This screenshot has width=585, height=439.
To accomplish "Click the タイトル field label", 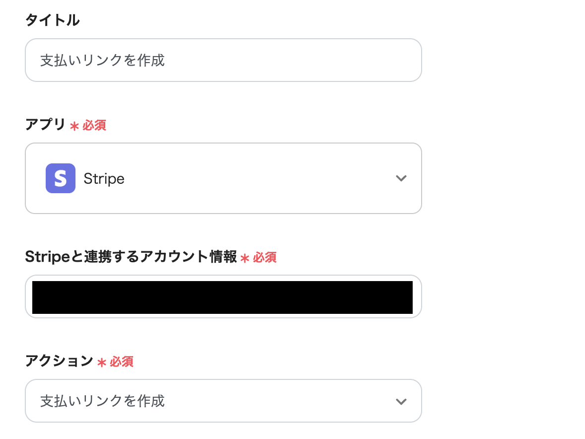I will tap(52, 20).
